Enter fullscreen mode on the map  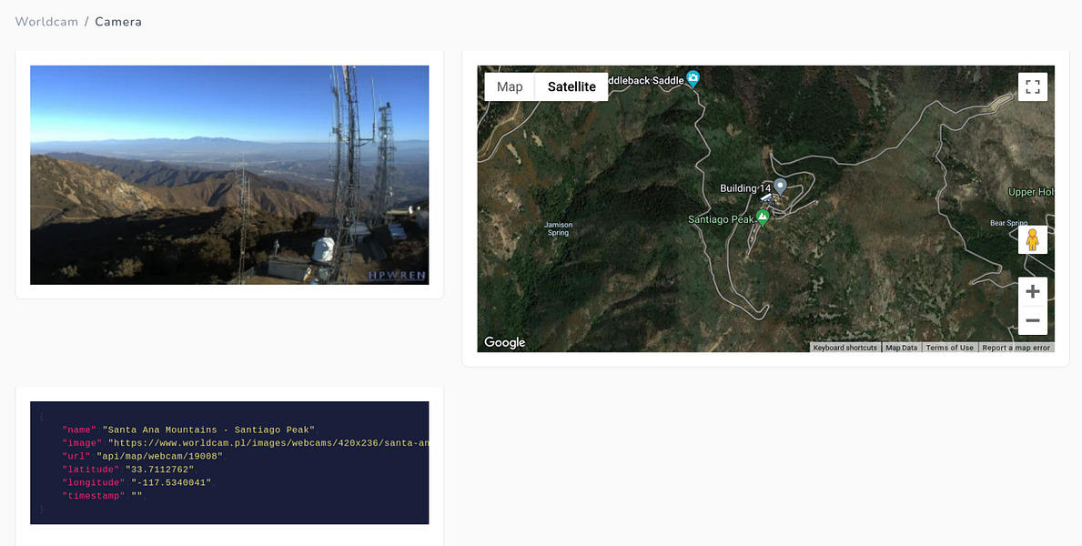(x=1033, y=86)
